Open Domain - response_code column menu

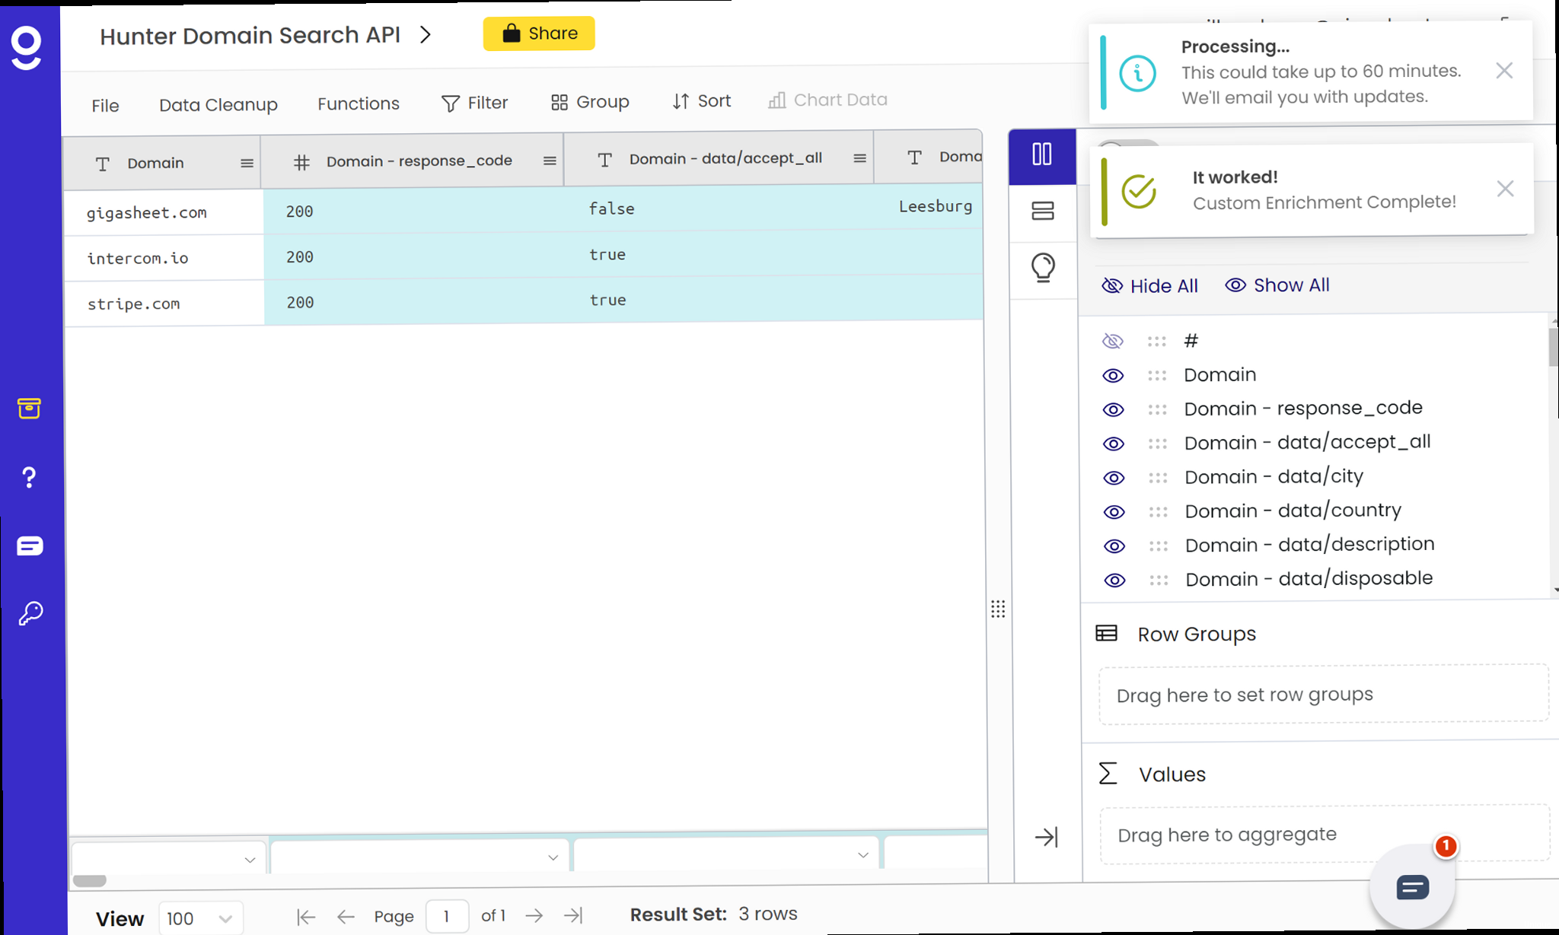coord(550,161)
